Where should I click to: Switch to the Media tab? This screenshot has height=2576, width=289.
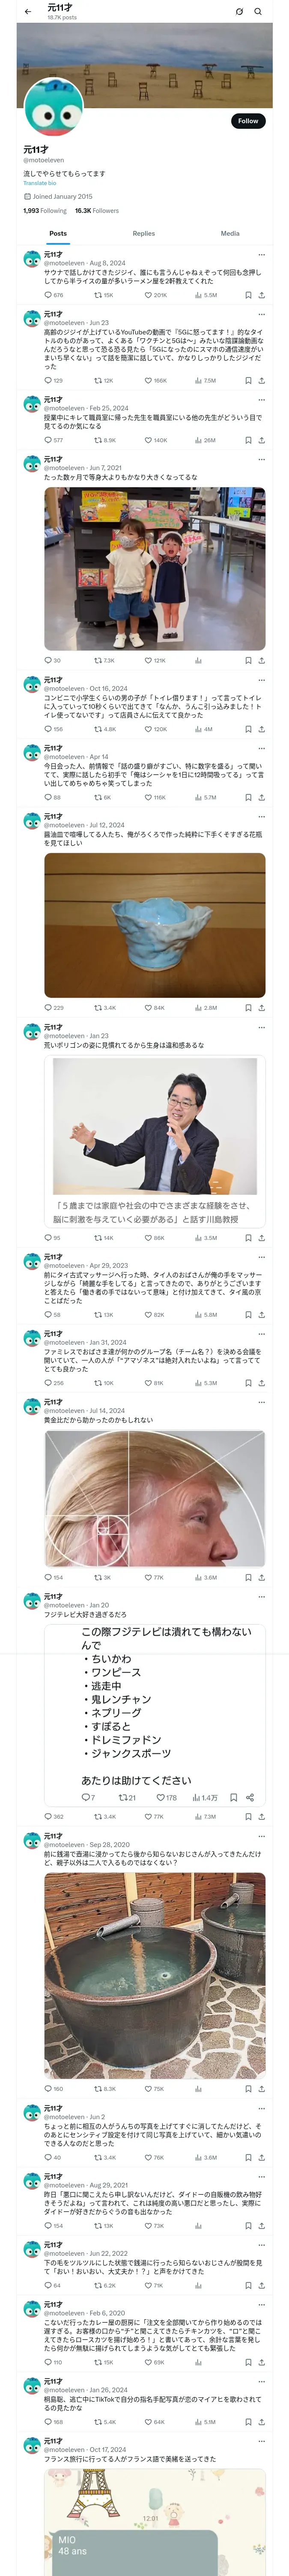(230, 233)
